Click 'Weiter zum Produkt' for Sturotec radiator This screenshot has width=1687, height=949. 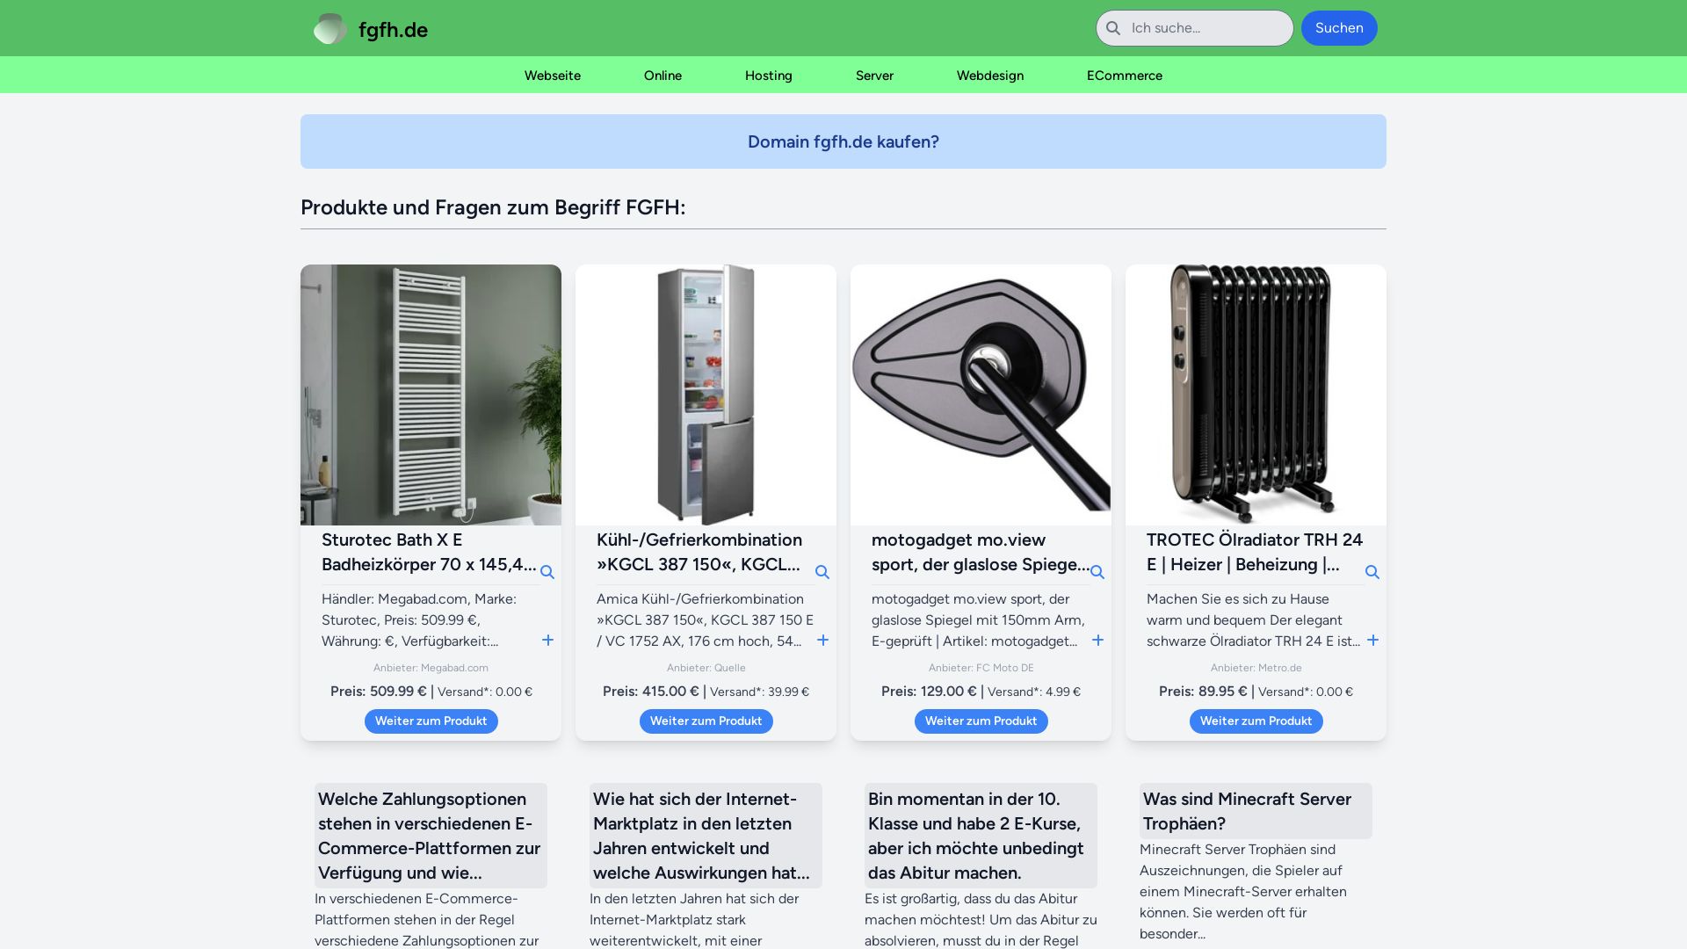click(x=431, y=721)
